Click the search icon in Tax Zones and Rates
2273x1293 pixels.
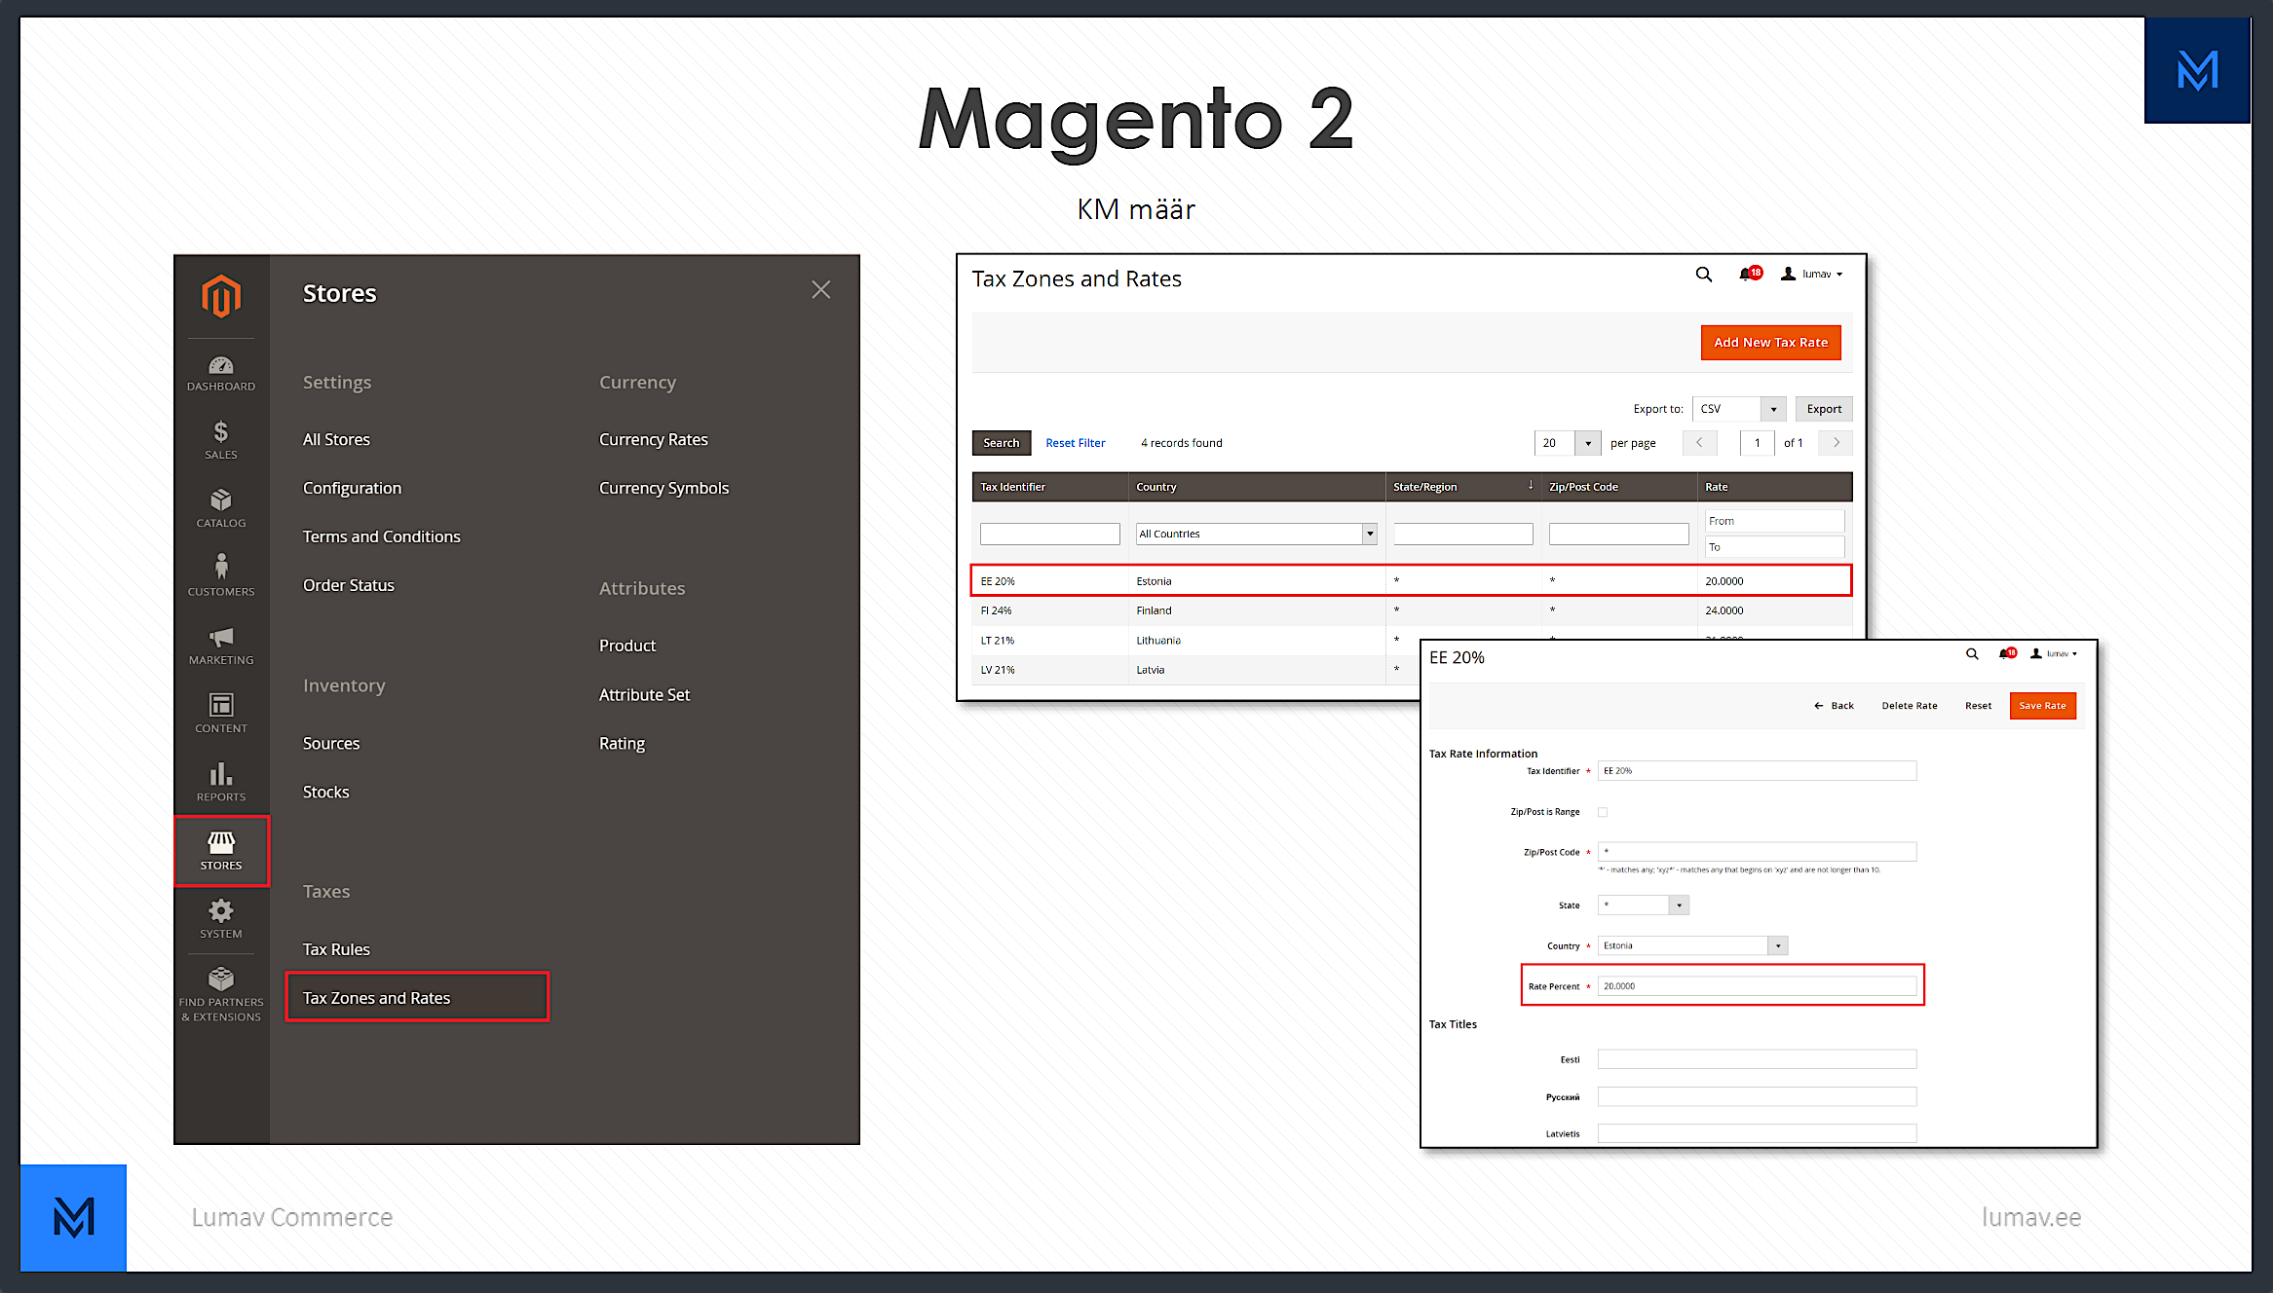1704,275
